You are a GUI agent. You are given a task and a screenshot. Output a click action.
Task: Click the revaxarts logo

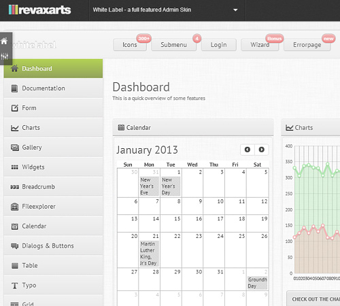[x=40, y=10]
